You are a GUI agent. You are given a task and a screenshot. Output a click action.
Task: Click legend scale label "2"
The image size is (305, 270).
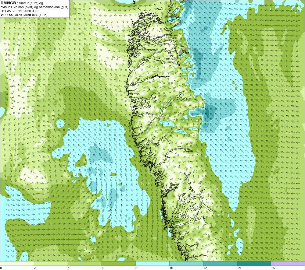pyautogui.click(x=35, y=268)
